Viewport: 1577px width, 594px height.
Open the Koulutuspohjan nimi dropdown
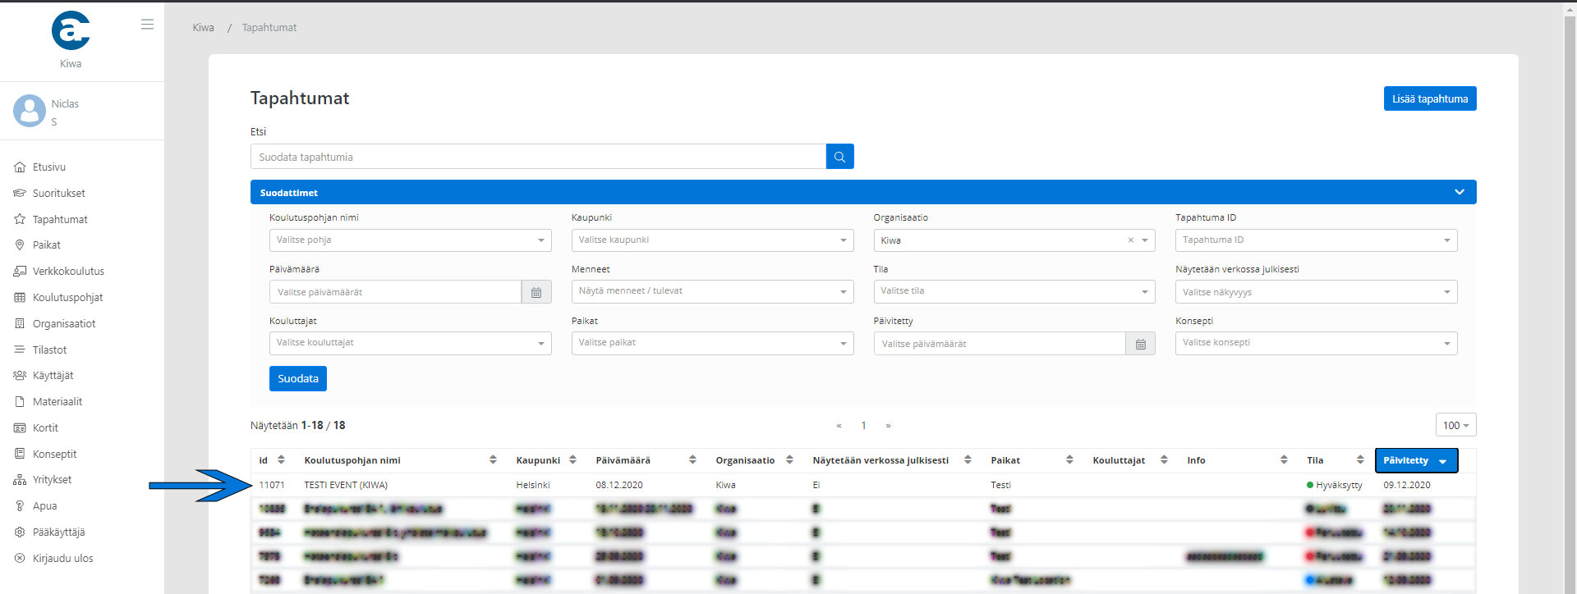pyautogui.click(x=410, y=240)
